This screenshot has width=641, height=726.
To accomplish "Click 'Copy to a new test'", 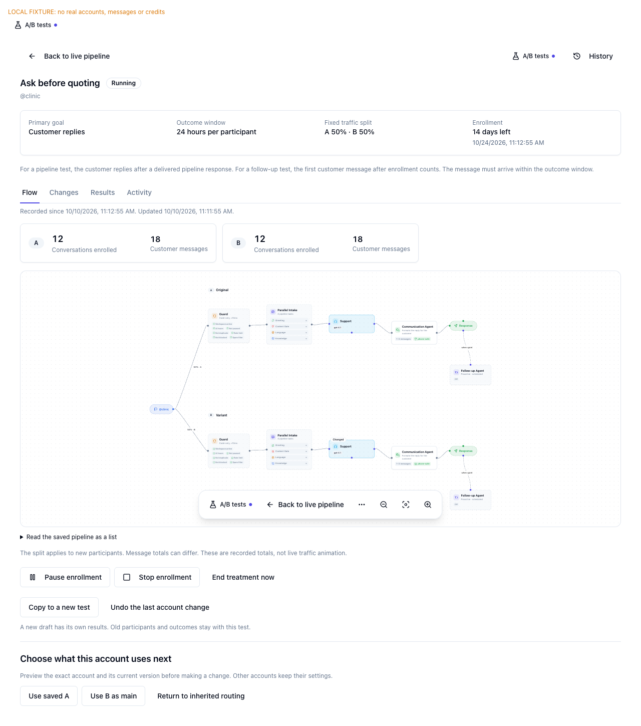I will 59,607.
